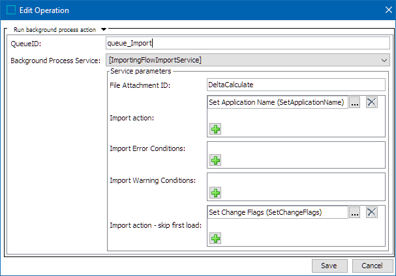Viewport: 396px width, 276px height.
Task: Add a new Import action entry
Action: (x=215, y=129)
